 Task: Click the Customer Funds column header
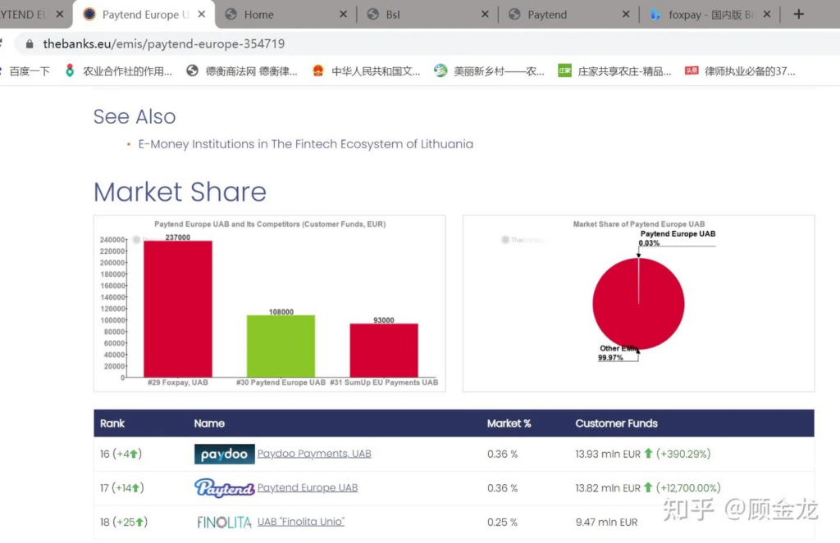click(616, 423)
